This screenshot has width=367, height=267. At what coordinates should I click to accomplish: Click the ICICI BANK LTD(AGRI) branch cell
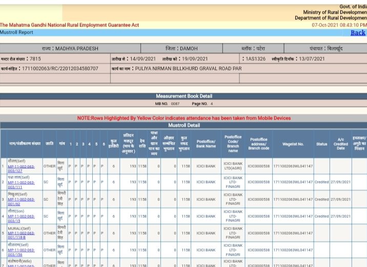[x=233, y=166]
